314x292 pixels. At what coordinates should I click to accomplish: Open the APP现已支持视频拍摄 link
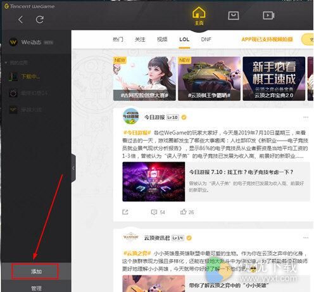click(267, 39)
